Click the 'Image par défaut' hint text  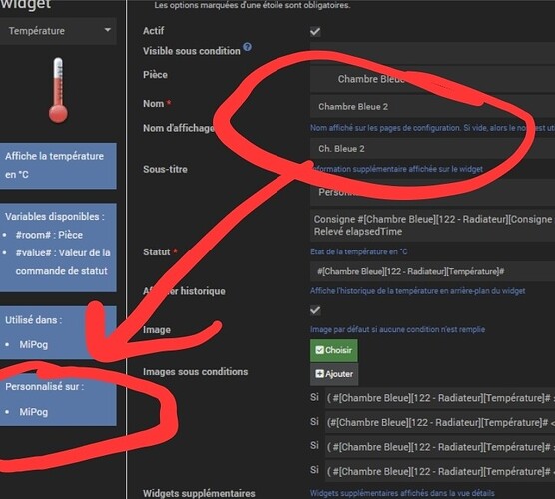pyautogui.click(x=397, y=329)
